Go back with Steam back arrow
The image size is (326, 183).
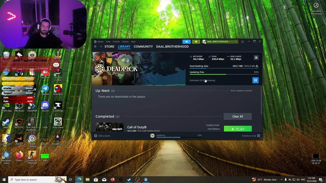95,47
